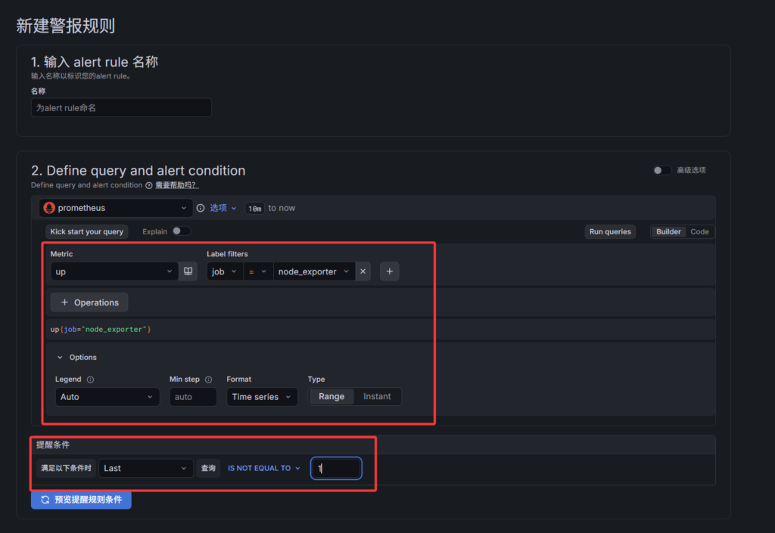
Task: Click the alert rule name input field
Action: pos(121,108)
